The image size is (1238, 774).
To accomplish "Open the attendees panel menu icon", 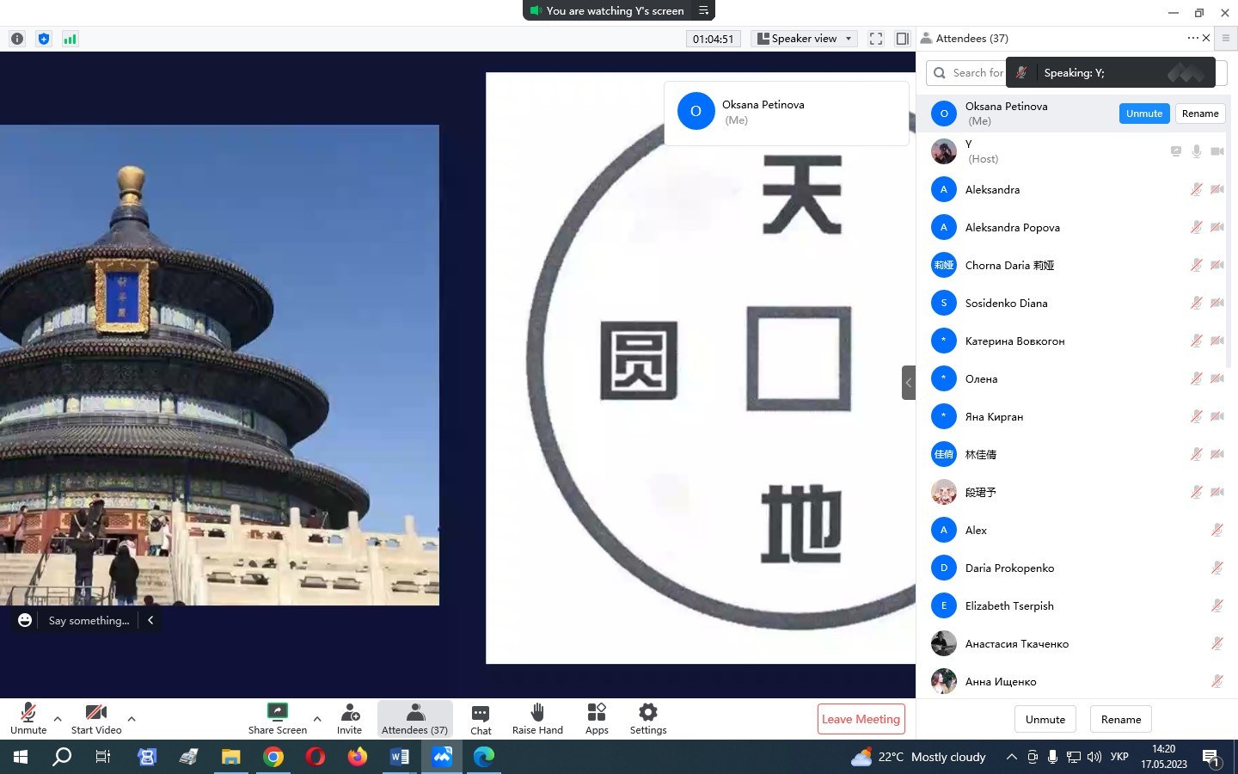I will (1226, 38).
